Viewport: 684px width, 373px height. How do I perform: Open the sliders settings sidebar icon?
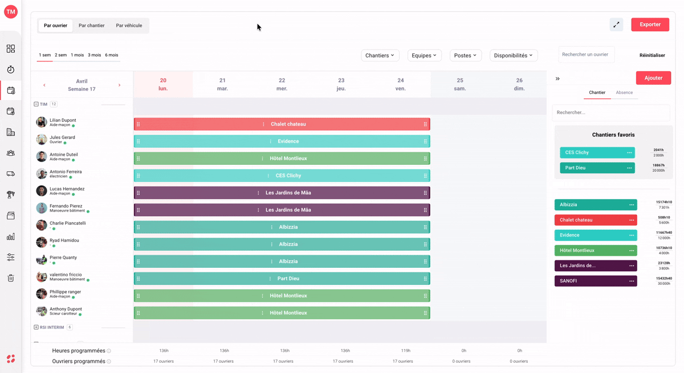pyautogui.click(x=11, y=258)
